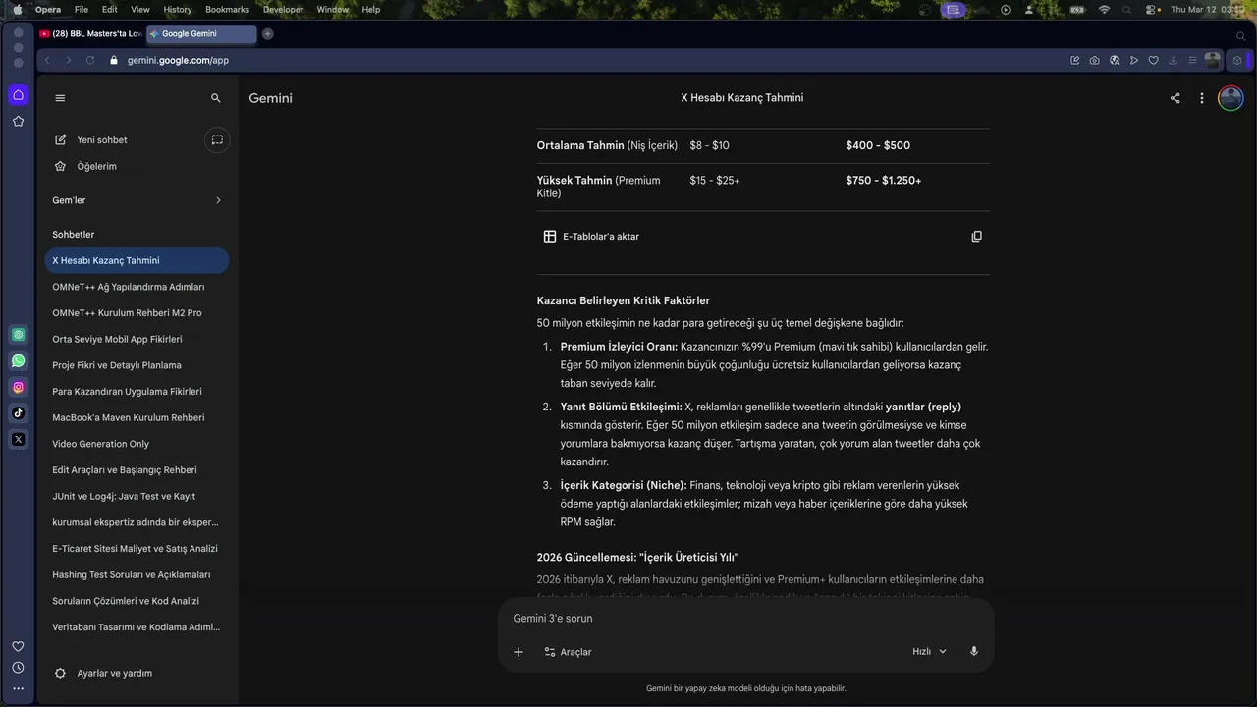Expand the Gem'ler section chevron

pos(218,200)
